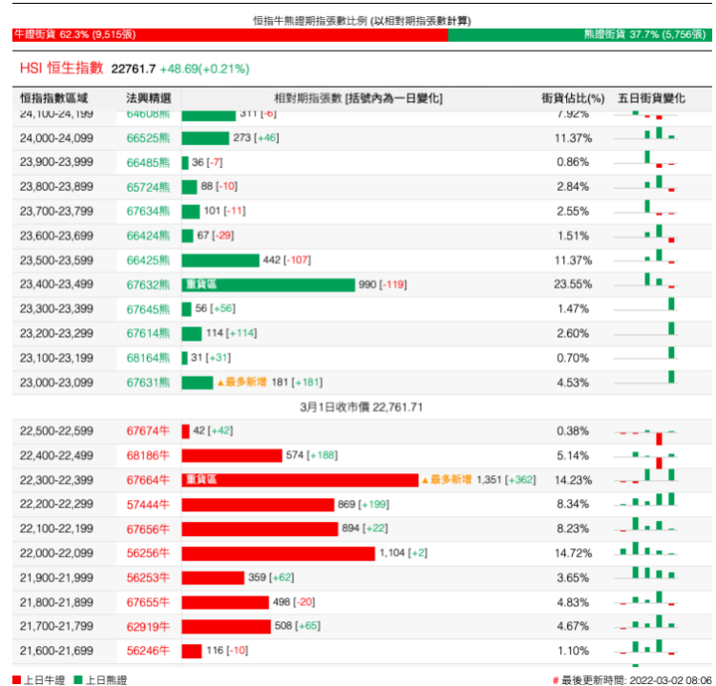716x686 pixels.
Task: Click bull warrant code 57444牛
Action: 148,505
